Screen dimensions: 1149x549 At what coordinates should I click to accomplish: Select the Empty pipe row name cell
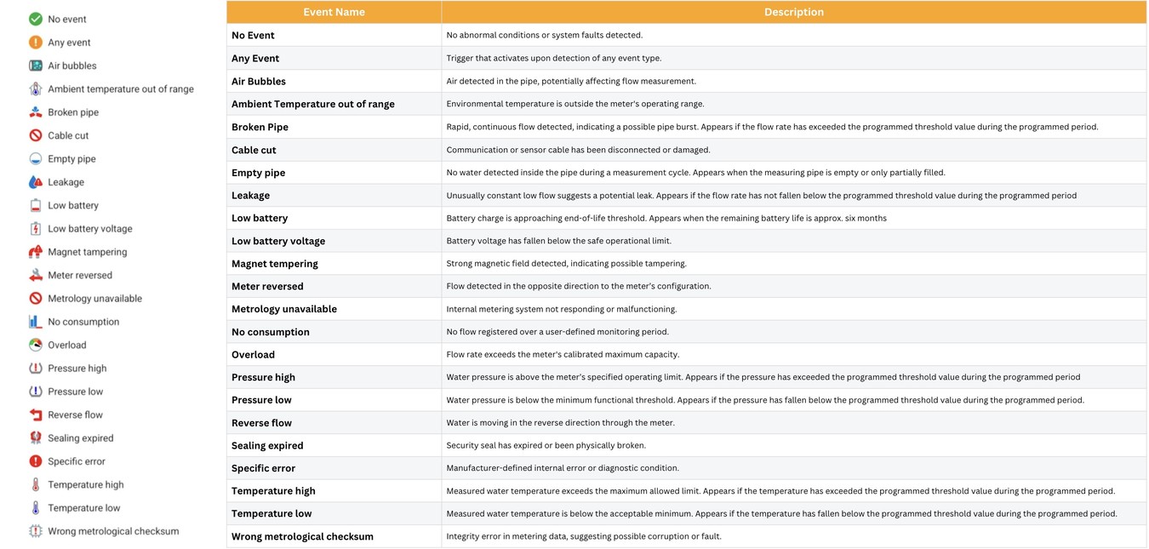259,173
